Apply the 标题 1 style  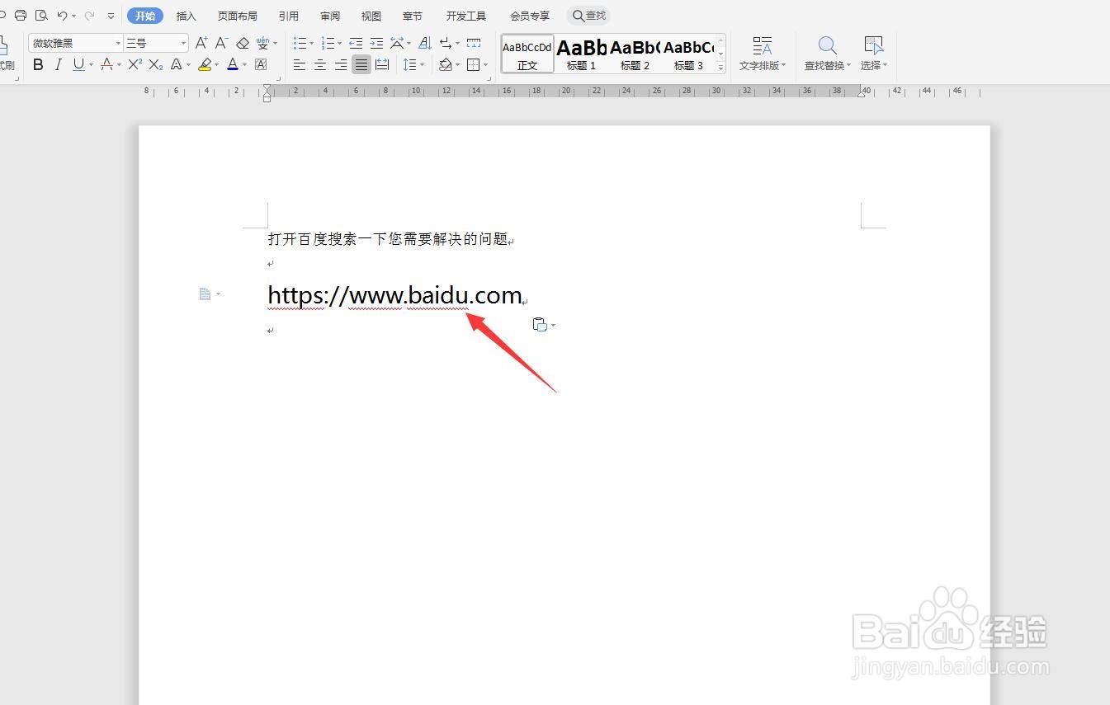coord(581,54)
